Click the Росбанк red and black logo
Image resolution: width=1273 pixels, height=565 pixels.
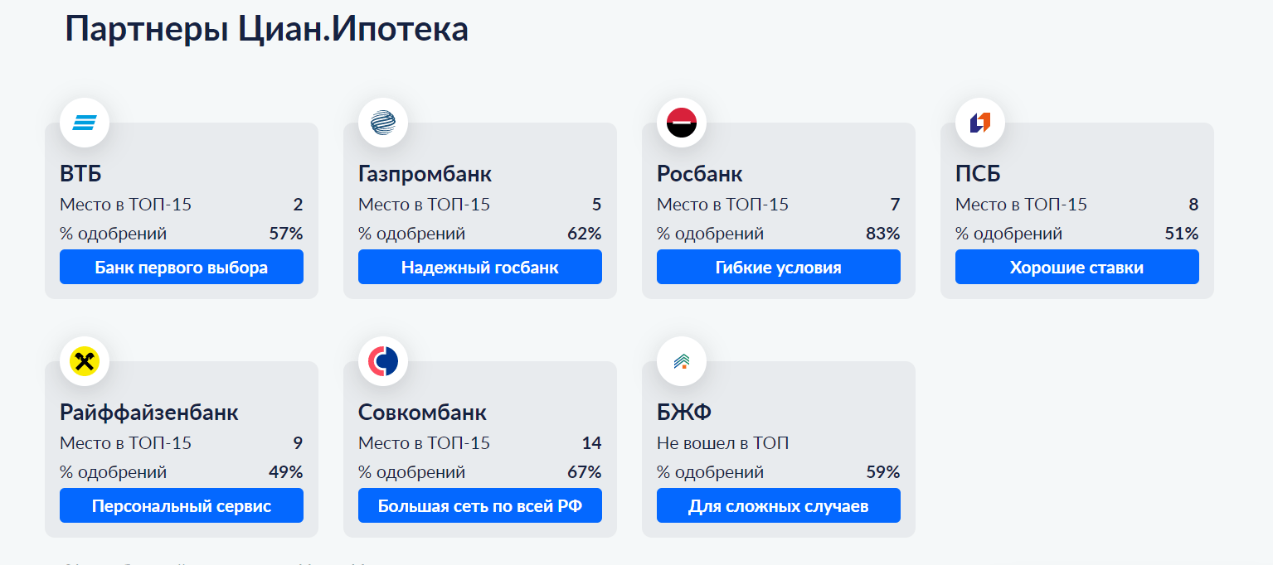click(681, 122)
